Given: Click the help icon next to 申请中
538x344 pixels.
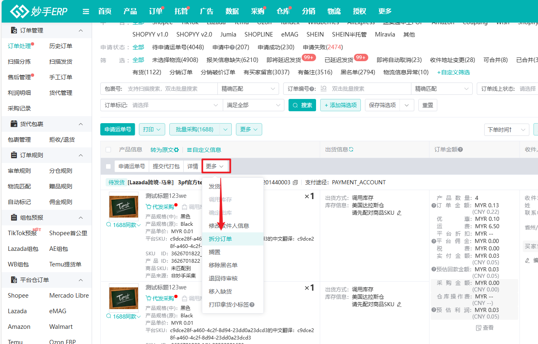Looking at the screenshot, I should (232, 47).
